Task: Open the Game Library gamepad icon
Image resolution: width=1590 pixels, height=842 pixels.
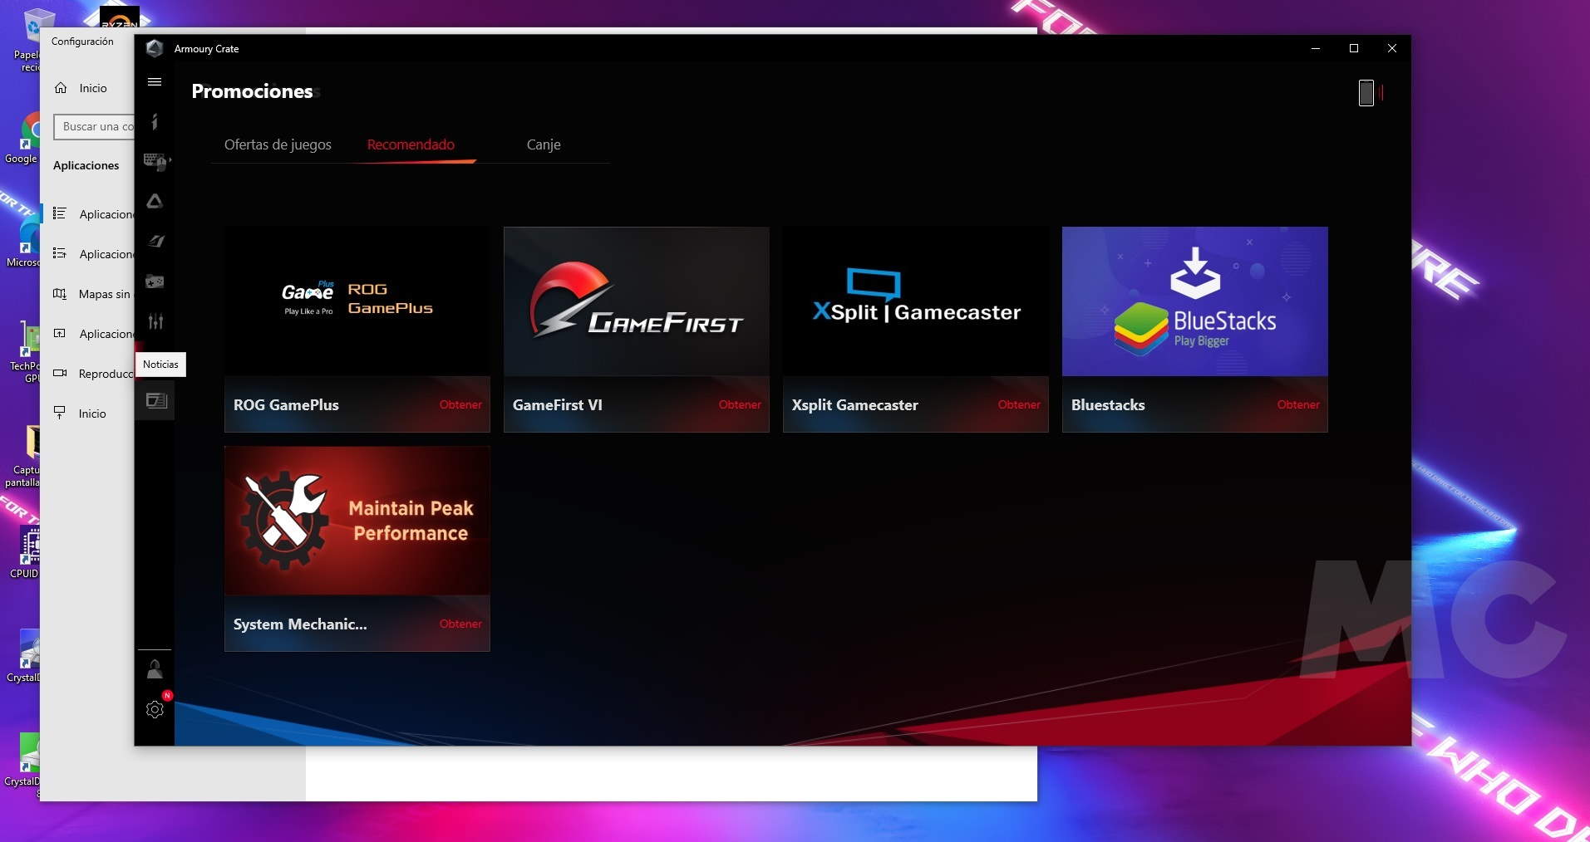Action: coord(155,281)
